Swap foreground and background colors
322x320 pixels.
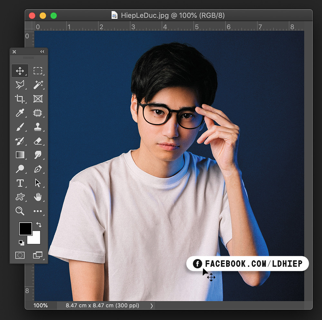coord(39,225)
